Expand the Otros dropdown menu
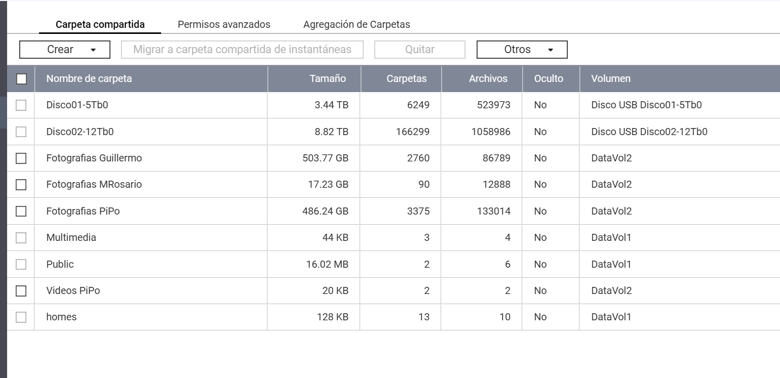 (522, 50)
